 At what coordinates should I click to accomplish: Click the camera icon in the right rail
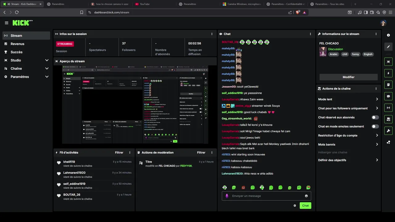[388, 119]
